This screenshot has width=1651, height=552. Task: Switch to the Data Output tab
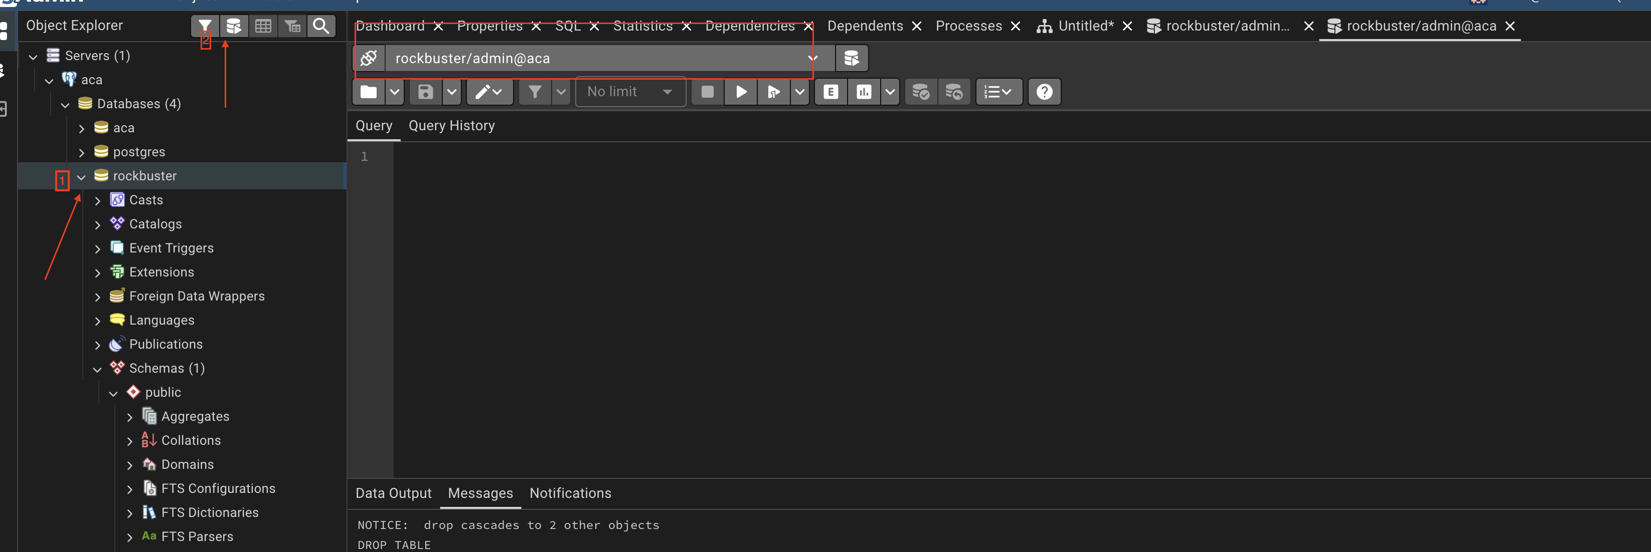tap(393, 493)
